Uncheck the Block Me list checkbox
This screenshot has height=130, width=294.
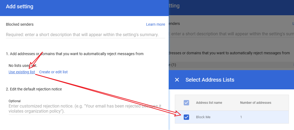click(x=186, y=117)
